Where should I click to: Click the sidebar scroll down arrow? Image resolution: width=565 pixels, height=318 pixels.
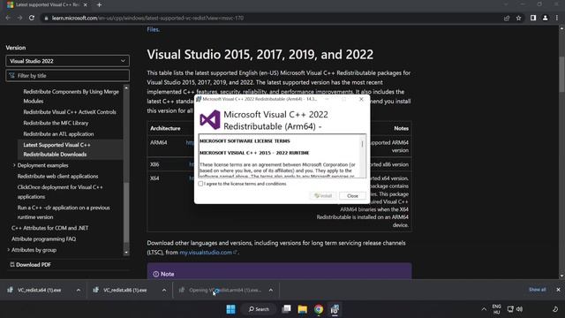click(x=126, y=253)
